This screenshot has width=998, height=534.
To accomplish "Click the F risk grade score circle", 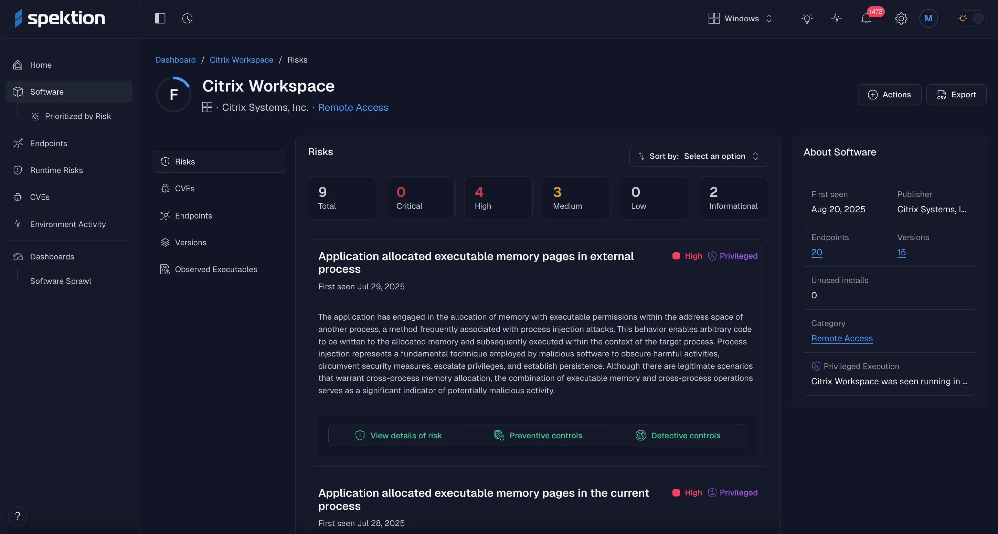I will [x=173, y=95].
